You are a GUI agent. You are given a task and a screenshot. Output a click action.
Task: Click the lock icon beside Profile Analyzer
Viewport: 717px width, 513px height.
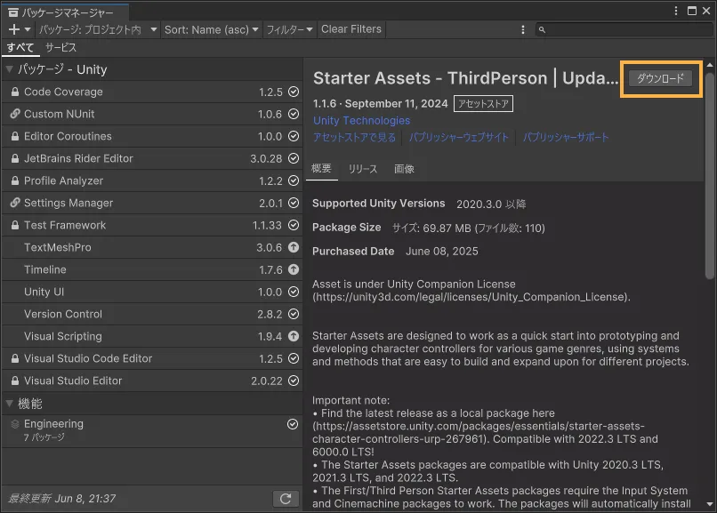(15, 180)
